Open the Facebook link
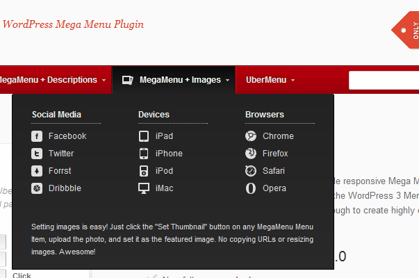Image resolution: width=419 pixels, height=278 pixels. point(67,136)
